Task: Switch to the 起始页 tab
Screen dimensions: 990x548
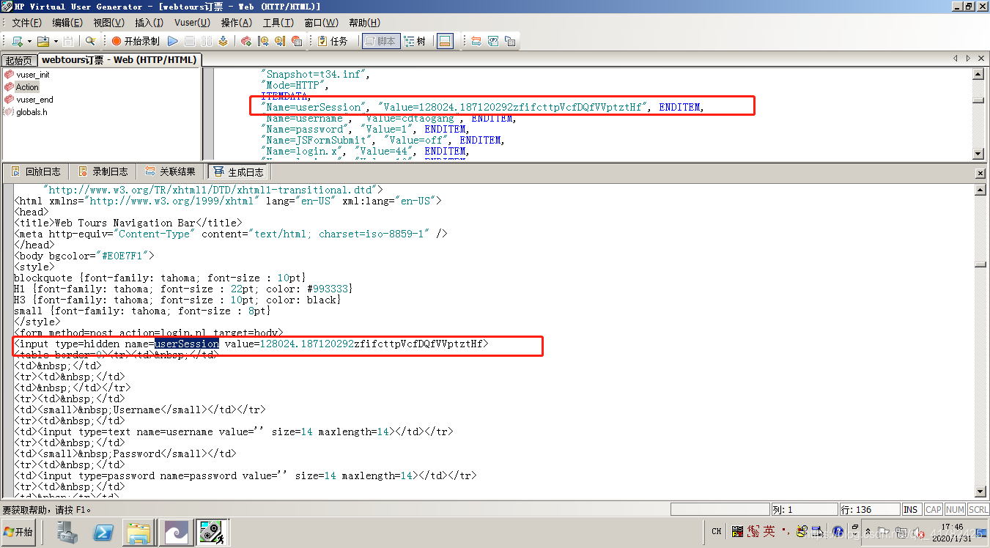Action: point(19,60)
